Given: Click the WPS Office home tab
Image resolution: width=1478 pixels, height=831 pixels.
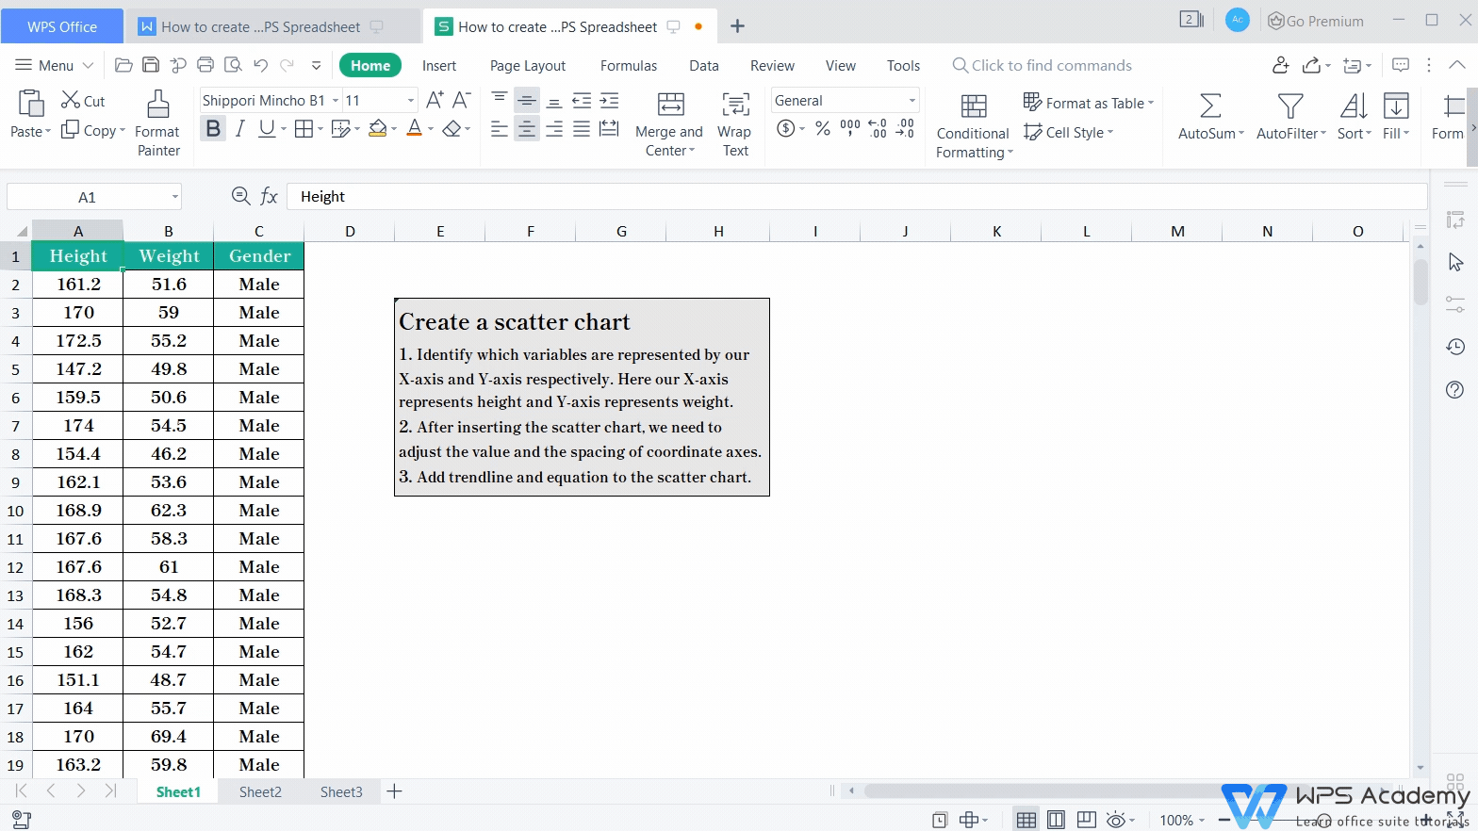Looking at the screenshot, I should 62,26.
